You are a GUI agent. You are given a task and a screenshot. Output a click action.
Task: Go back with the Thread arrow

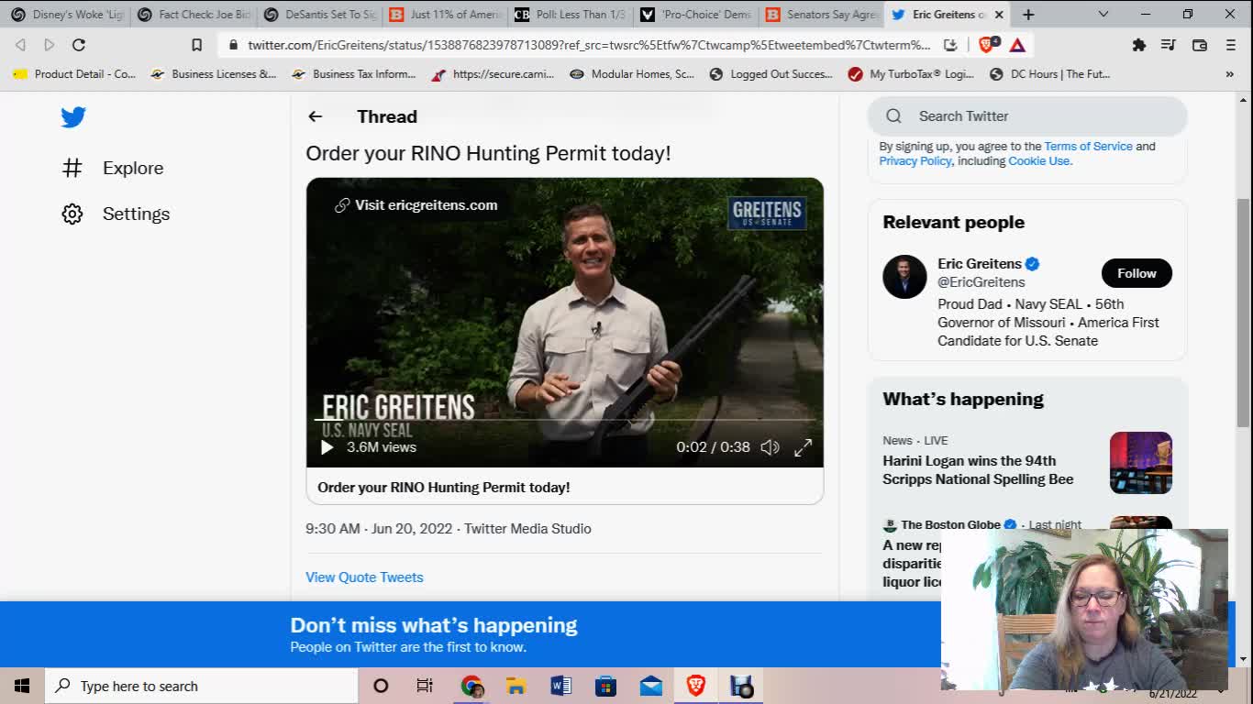pos(315,116)
